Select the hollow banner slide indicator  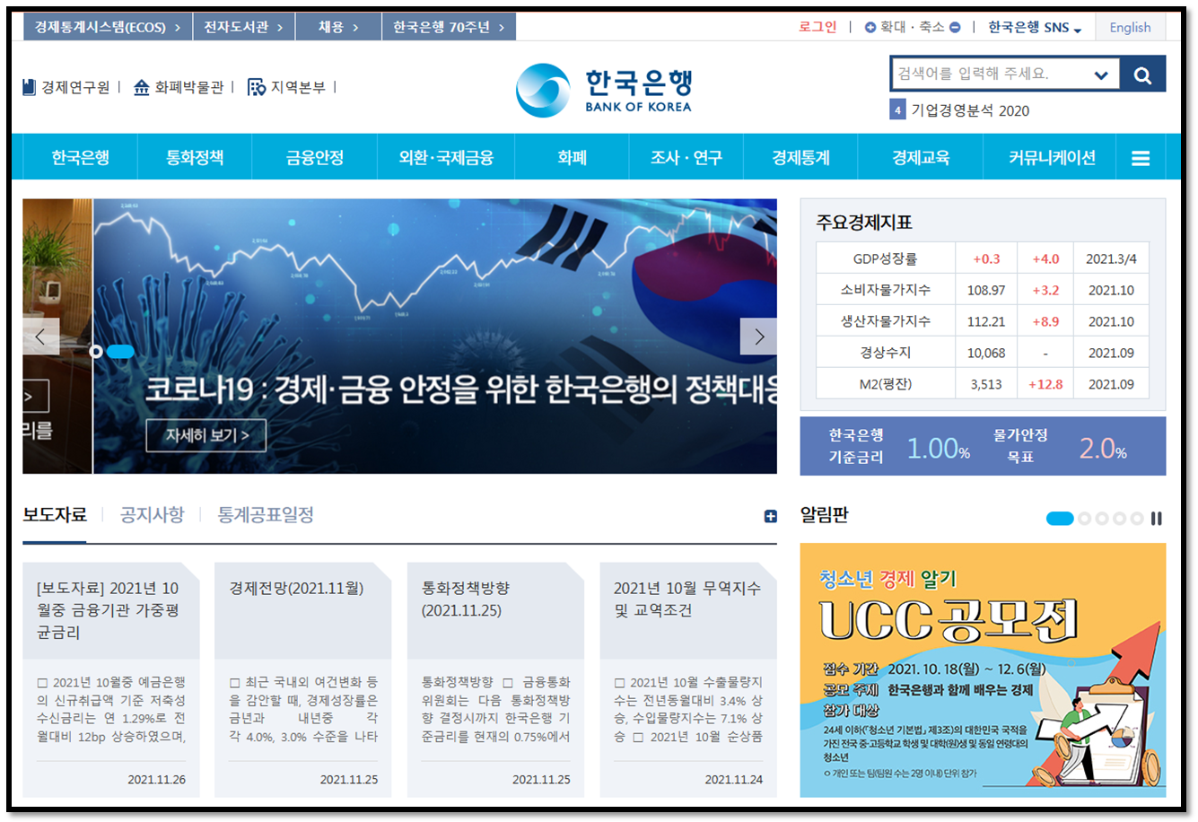(96, 352)
